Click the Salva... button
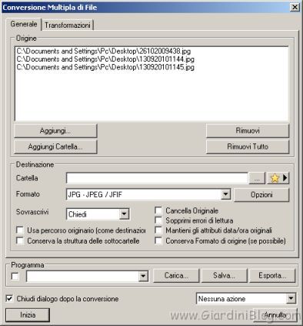303x326 pixels. pyautogui.click(x=225, y=276)
